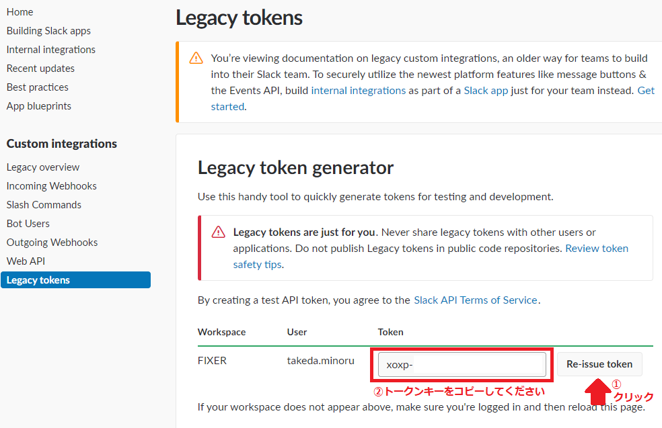This screenshot has width=662, height=428.
Task: Open Review token safety tips link
Action: pyautogui.click(x=597, y=249)
